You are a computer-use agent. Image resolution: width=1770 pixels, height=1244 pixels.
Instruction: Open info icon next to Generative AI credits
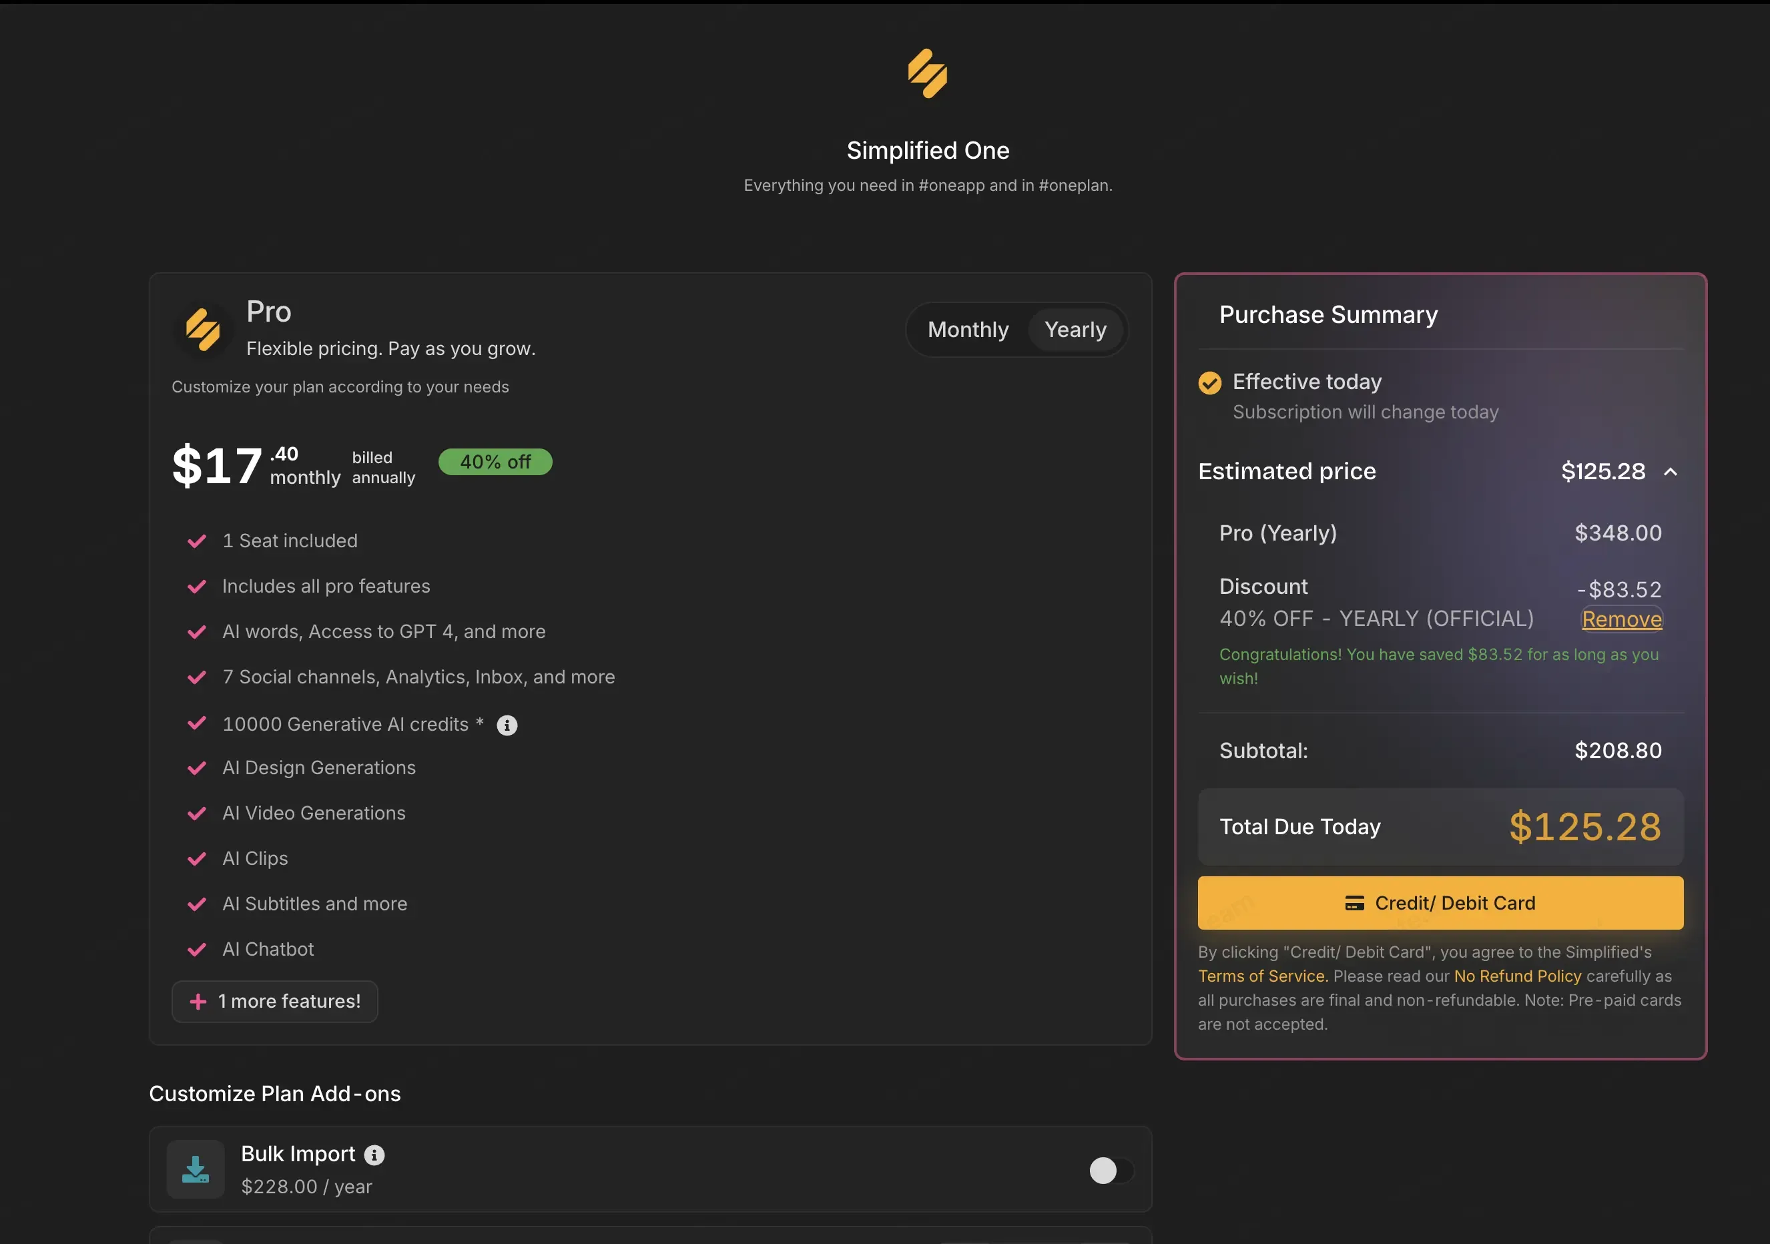507,725
